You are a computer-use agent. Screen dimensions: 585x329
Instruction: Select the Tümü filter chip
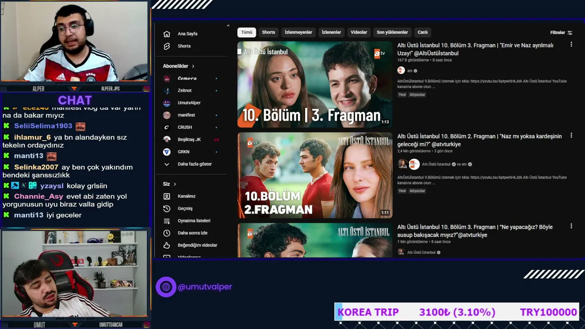click(x=247, y=32)
